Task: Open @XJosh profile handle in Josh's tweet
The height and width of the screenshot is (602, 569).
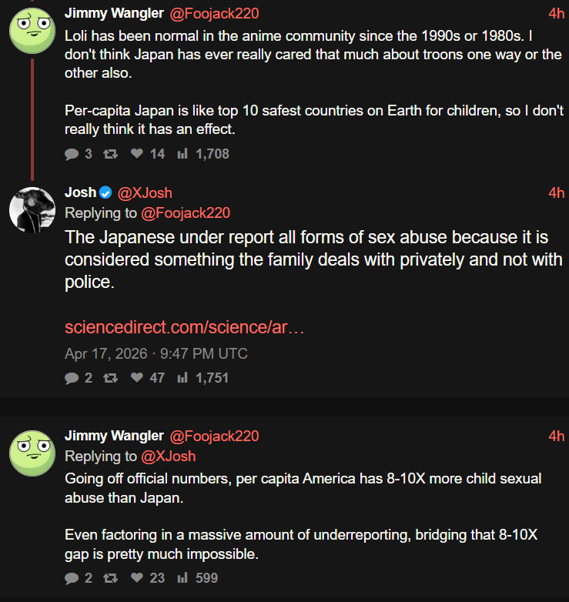Action: tap(145, 192)
